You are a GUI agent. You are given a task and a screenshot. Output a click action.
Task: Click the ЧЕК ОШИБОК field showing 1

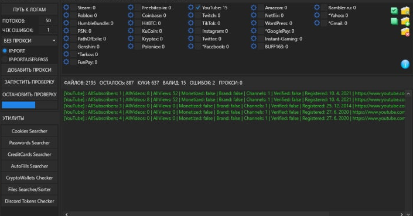48,30
